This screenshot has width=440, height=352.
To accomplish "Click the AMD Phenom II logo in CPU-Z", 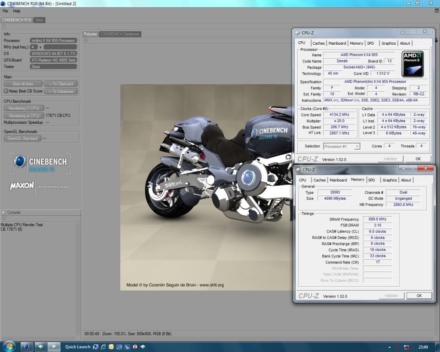I will click(x=412, y=64).
